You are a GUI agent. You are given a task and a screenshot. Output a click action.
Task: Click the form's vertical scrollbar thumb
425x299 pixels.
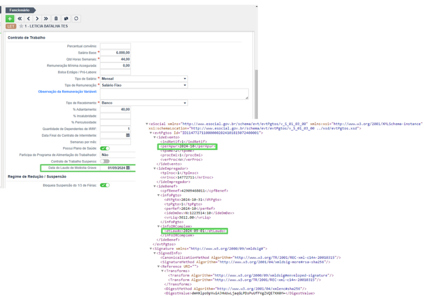coord(256,94)
